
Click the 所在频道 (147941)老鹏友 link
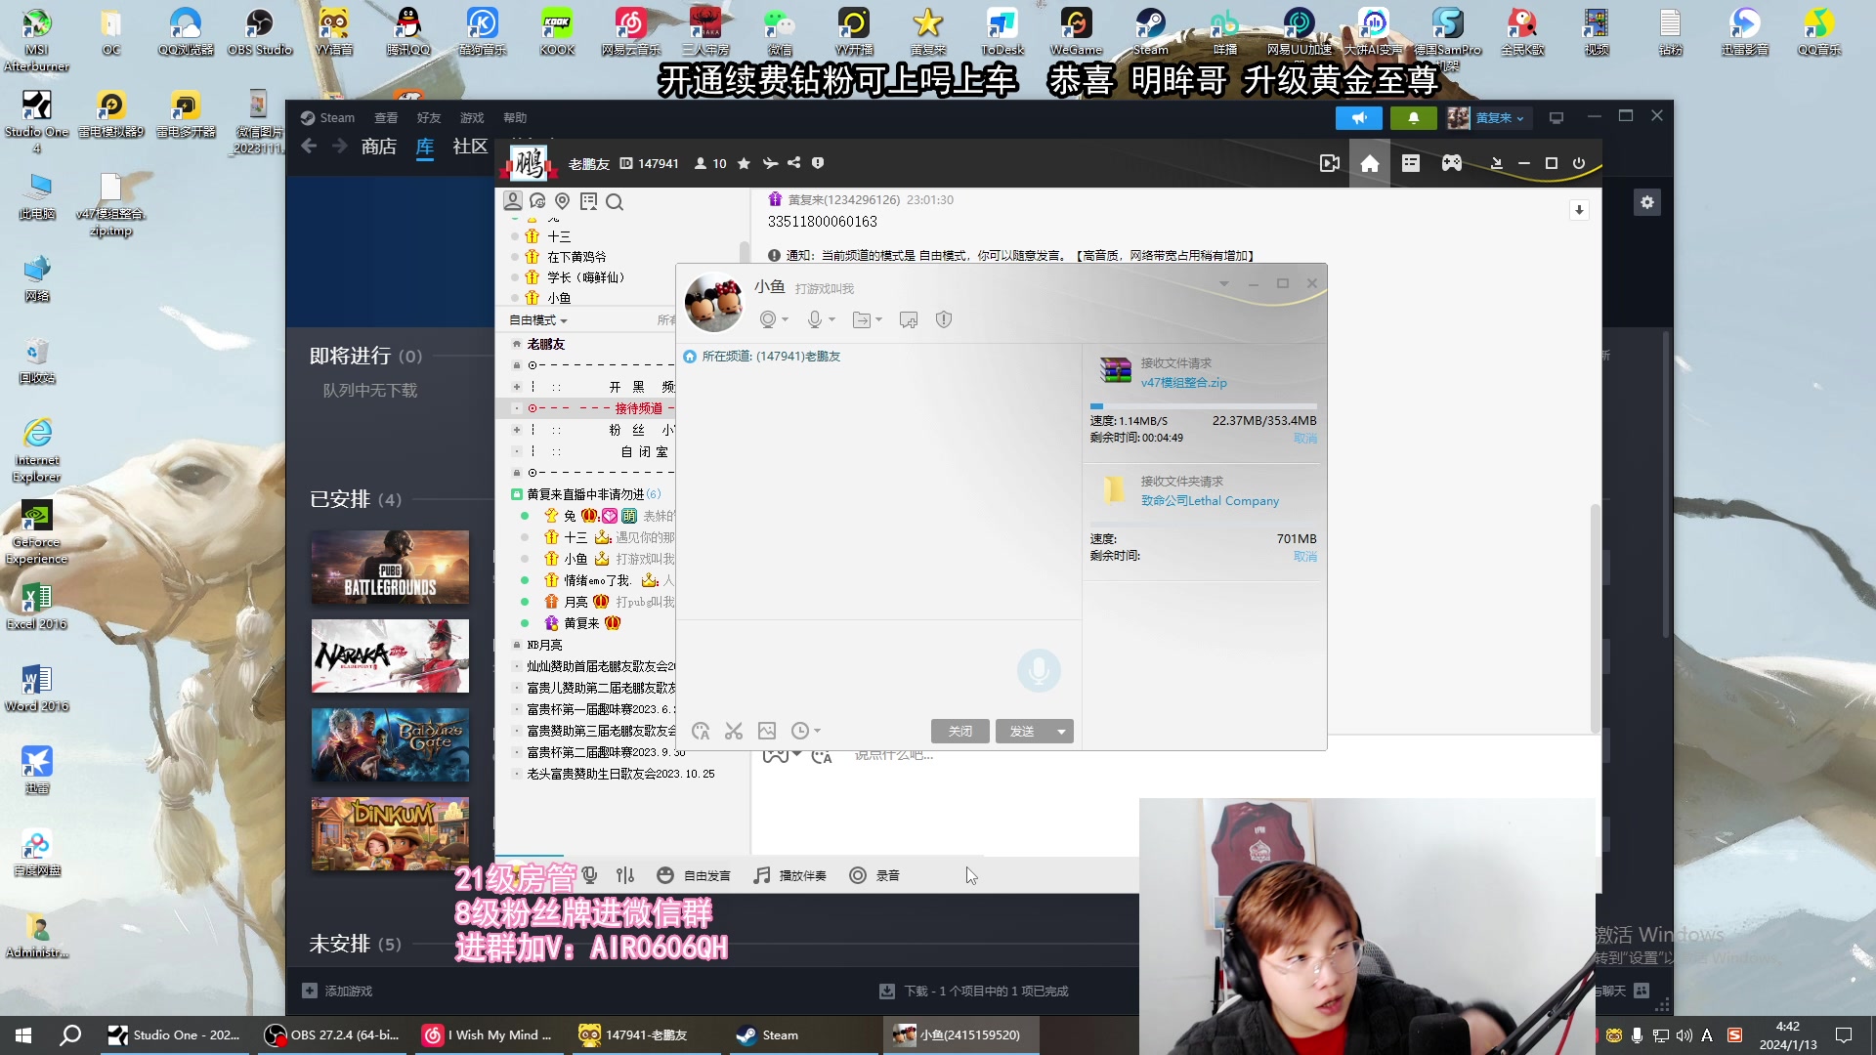click(x=771, y=357)
